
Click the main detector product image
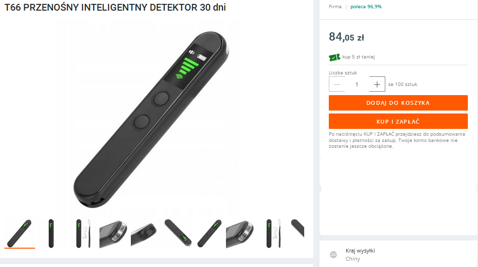151,119
